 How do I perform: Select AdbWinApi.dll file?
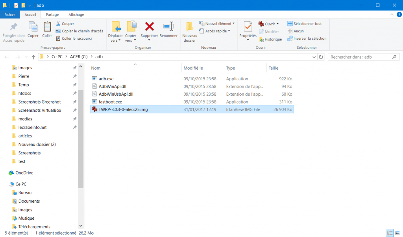[x=192, y=87]
